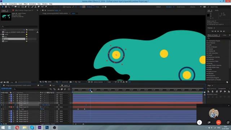Open After Effects from the taskbar

click(x=39, y=127)
